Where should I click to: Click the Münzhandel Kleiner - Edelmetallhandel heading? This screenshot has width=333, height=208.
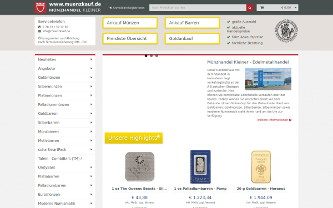[248, 62]
